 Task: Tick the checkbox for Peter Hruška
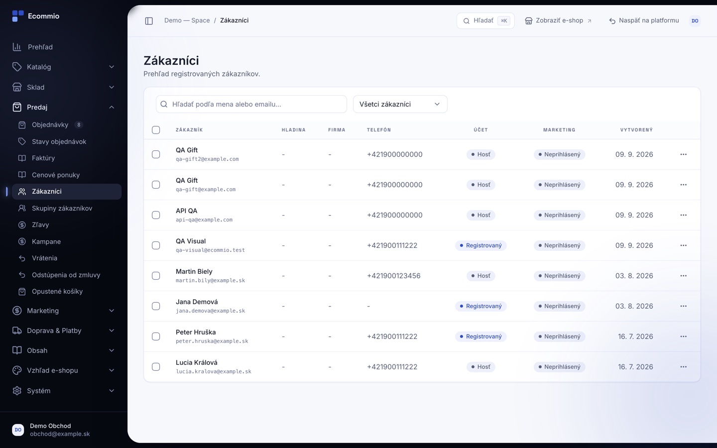pyautogui.click(x=156, y=336)
